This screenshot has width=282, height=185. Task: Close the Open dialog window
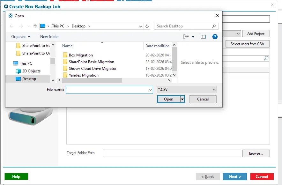[218, 16]
